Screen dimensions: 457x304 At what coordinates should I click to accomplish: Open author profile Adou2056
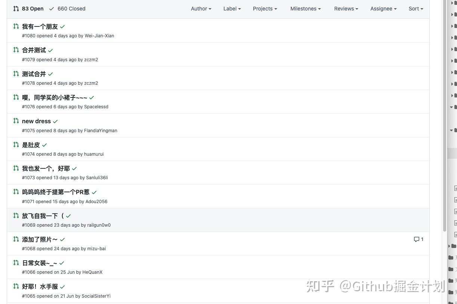coord(96,201)
